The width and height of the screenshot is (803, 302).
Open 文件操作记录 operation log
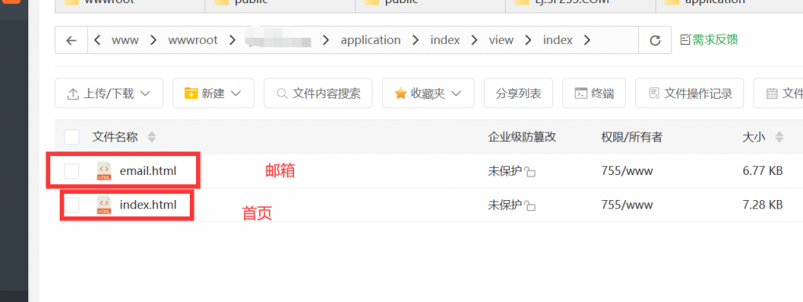[690, 93]
